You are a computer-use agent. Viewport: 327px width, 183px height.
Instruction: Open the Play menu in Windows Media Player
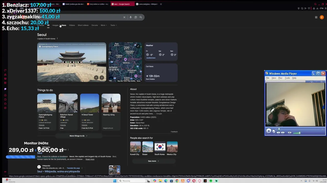click(x=280, y=78)
